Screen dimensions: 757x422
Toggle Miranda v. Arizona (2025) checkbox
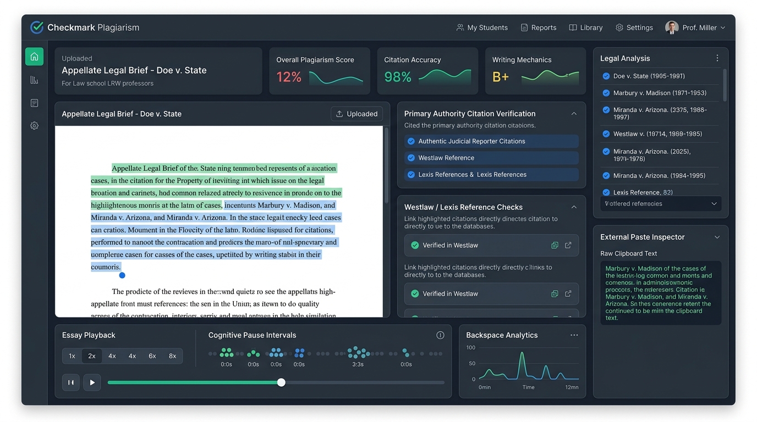coord(606,152)
